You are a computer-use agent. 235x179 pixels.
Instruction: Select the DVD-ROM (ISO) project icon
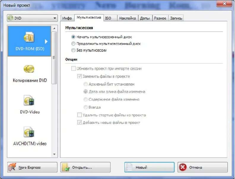(29, 37)
